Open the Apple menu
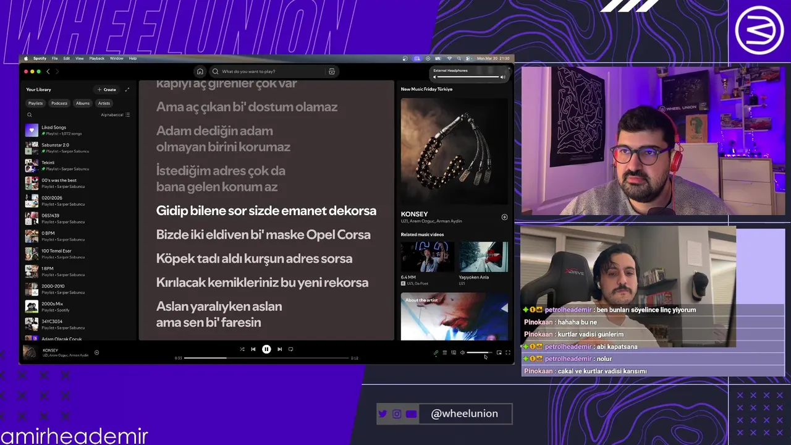 pos(26,58)
